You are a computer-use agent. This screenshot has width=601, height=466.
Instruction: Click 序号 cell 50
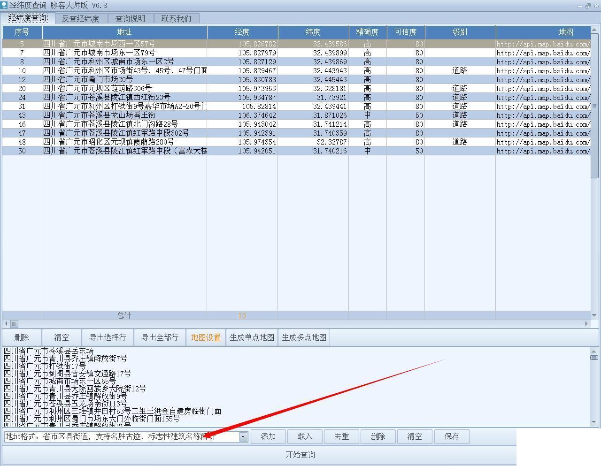[x=22, y=151]
